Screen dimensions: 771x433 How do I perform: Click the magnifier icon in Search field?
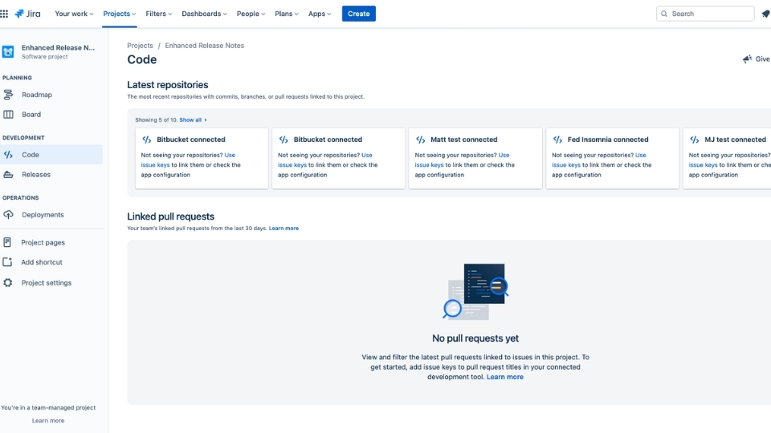coord(664,14)
